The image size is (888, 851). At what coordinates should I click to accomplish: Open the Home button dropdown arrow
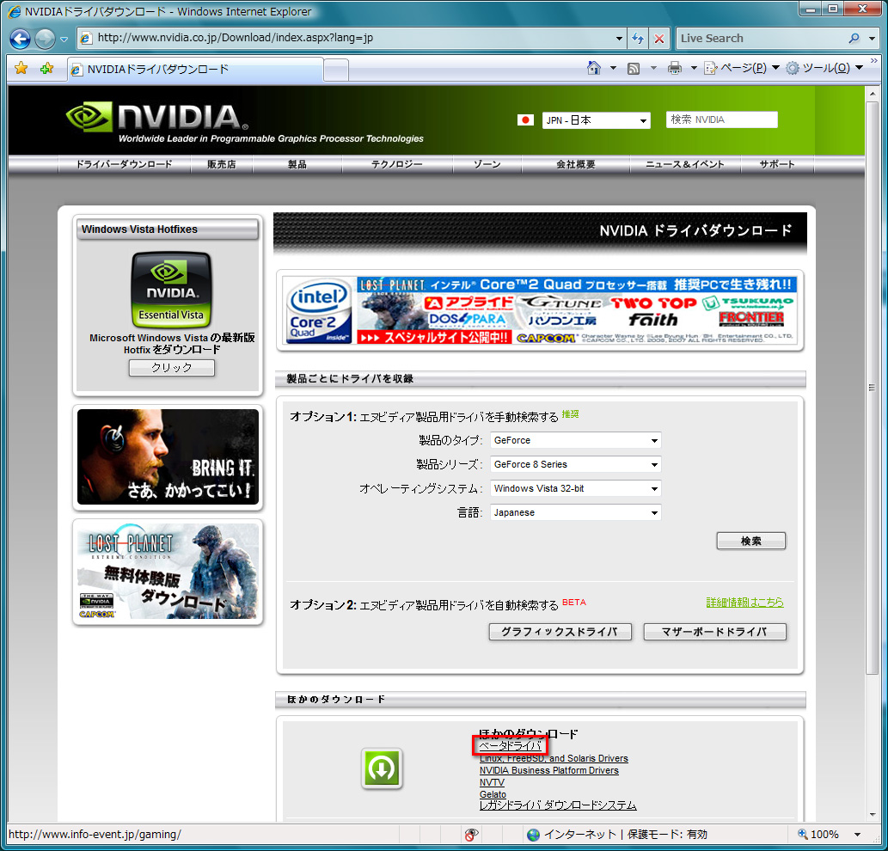coord(613,69)
